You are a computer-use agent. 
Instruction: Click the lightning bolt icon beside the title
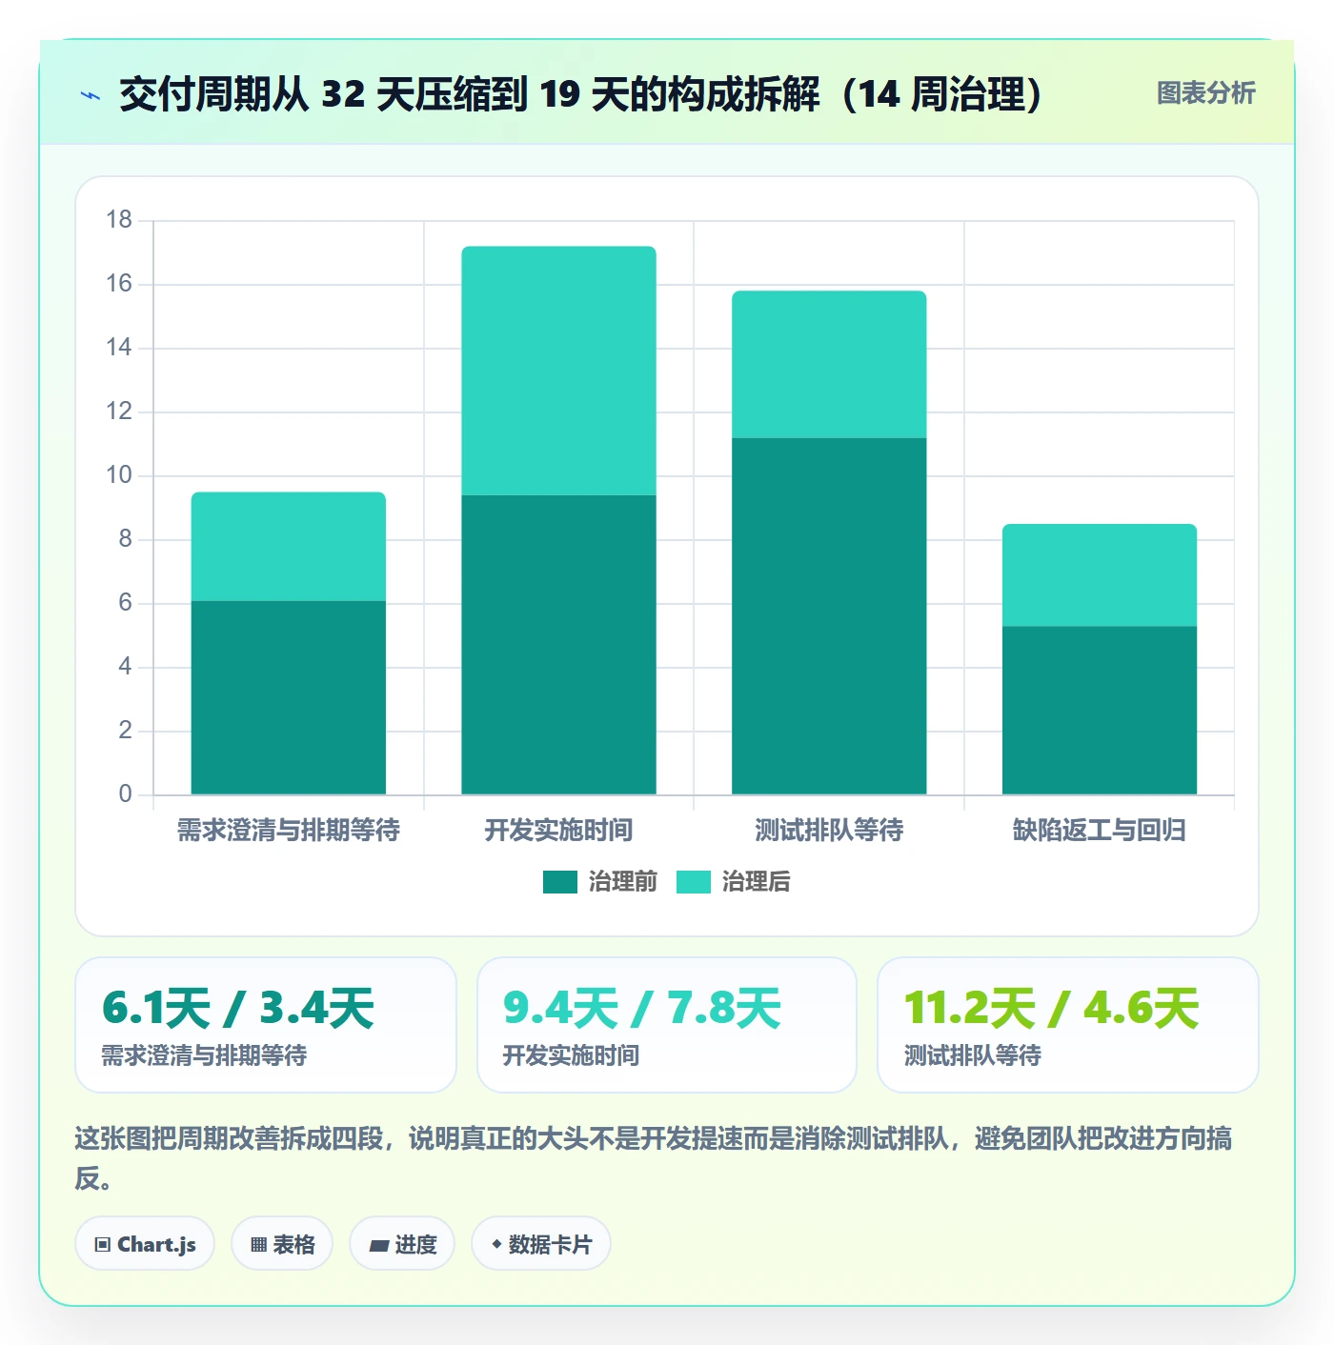(91, 95)
